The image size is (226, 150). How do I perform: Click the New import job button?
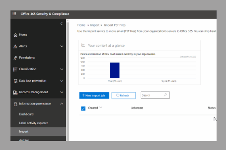tap(94, 96)
